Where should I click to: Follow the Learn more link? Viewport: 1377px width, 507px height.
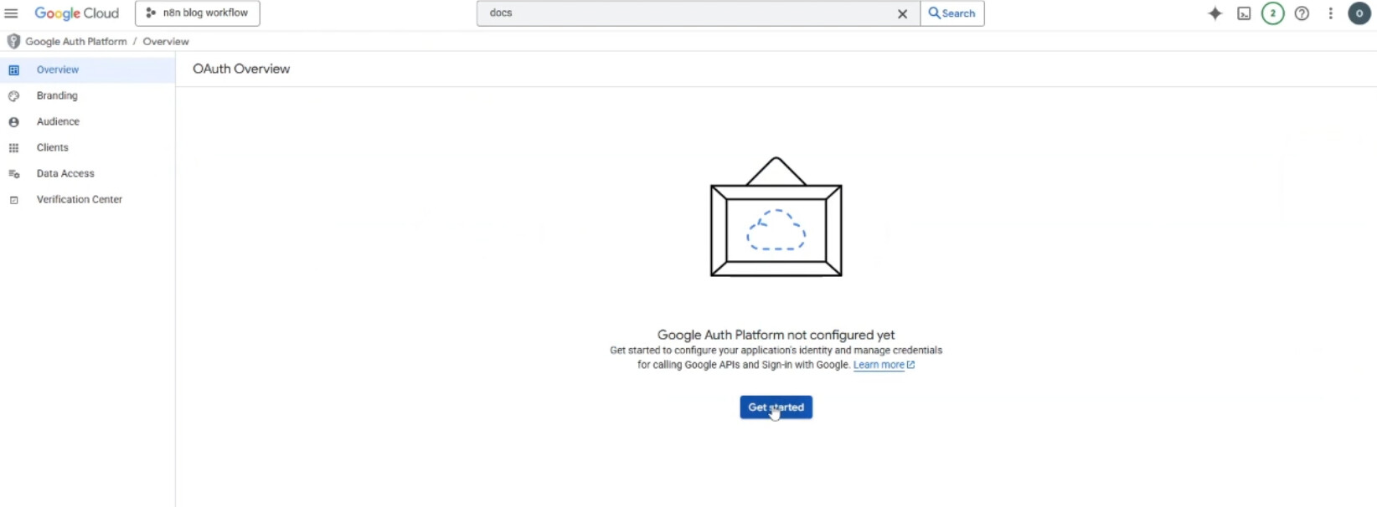pos(879,366)
